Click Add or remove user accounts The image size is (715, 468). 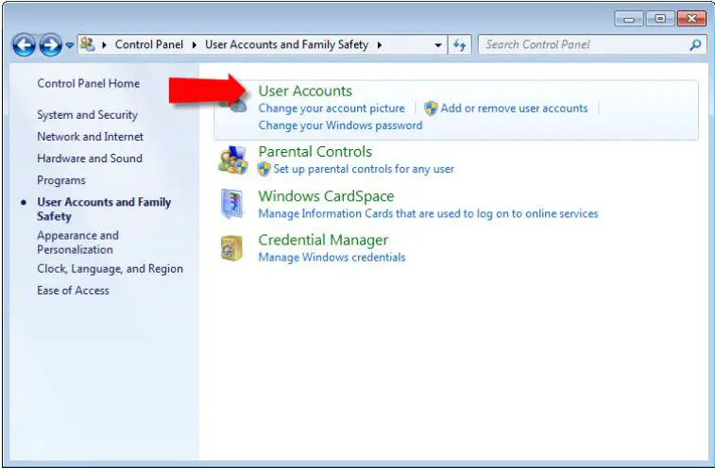click(x=514, y=109)
